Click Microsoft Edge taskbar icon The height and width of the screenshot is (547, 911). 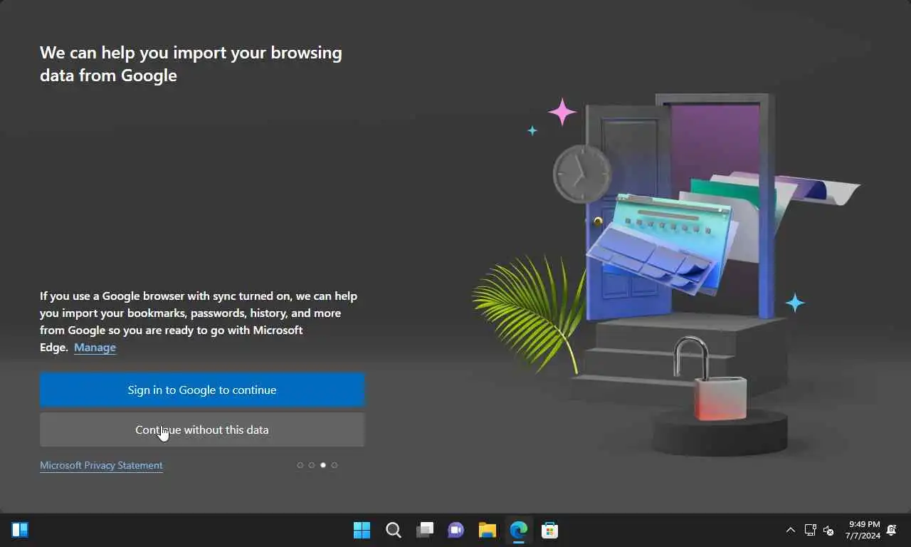coord(519,530)
